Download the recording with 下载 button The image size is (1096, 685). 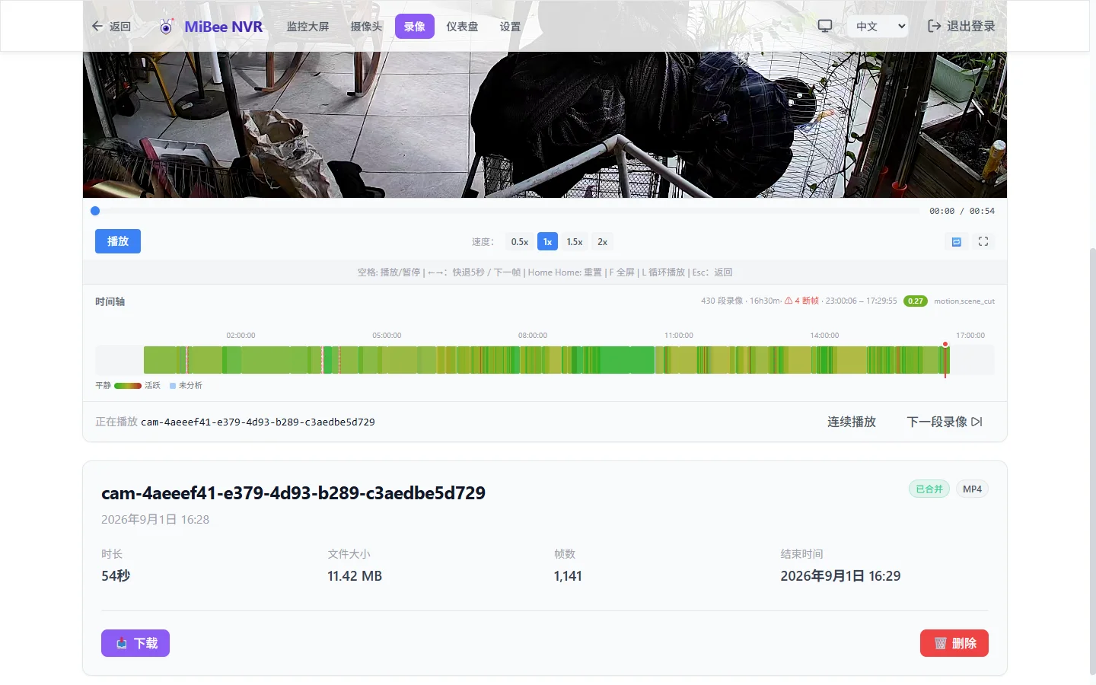pyautogui.click(x=135, y=643)
